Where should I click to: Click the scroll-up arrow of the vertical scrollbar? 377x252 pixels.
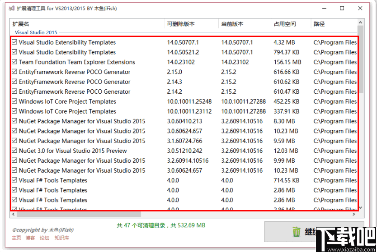tap(360, 22)
